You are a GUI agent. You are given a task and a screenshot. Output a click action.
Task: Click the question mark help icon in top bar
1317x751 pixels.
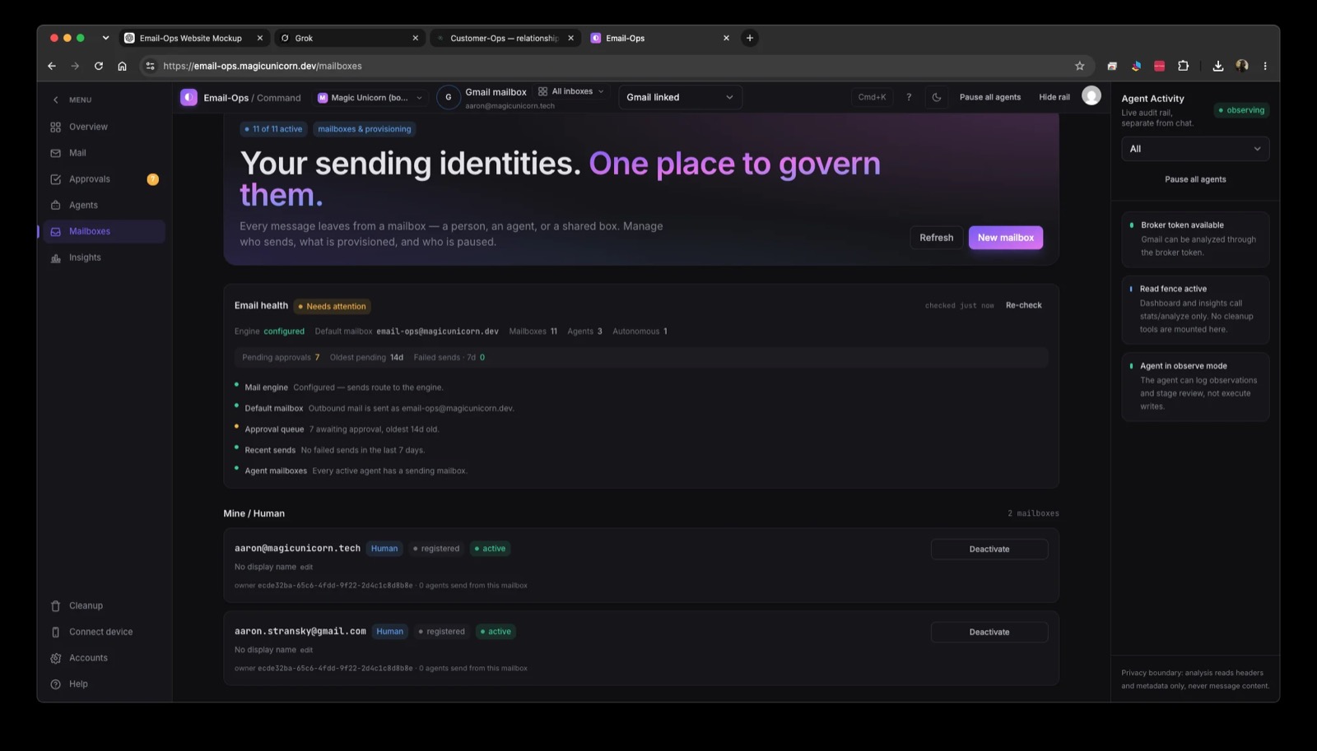coord(909,97)
